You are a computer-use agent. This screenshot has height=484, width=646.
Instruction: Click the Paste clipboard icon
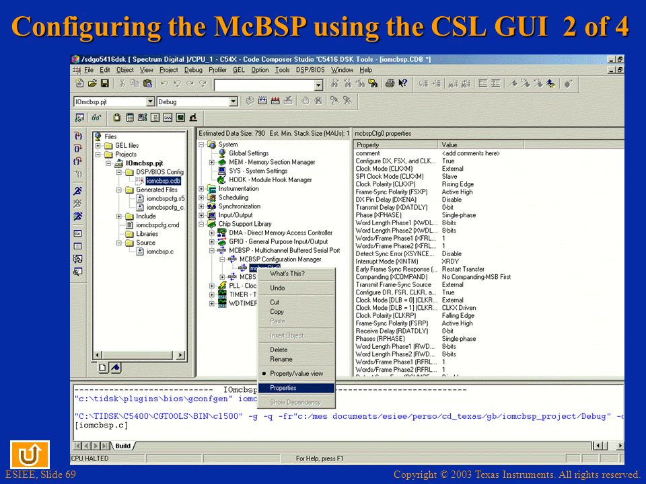coord(147,83)
